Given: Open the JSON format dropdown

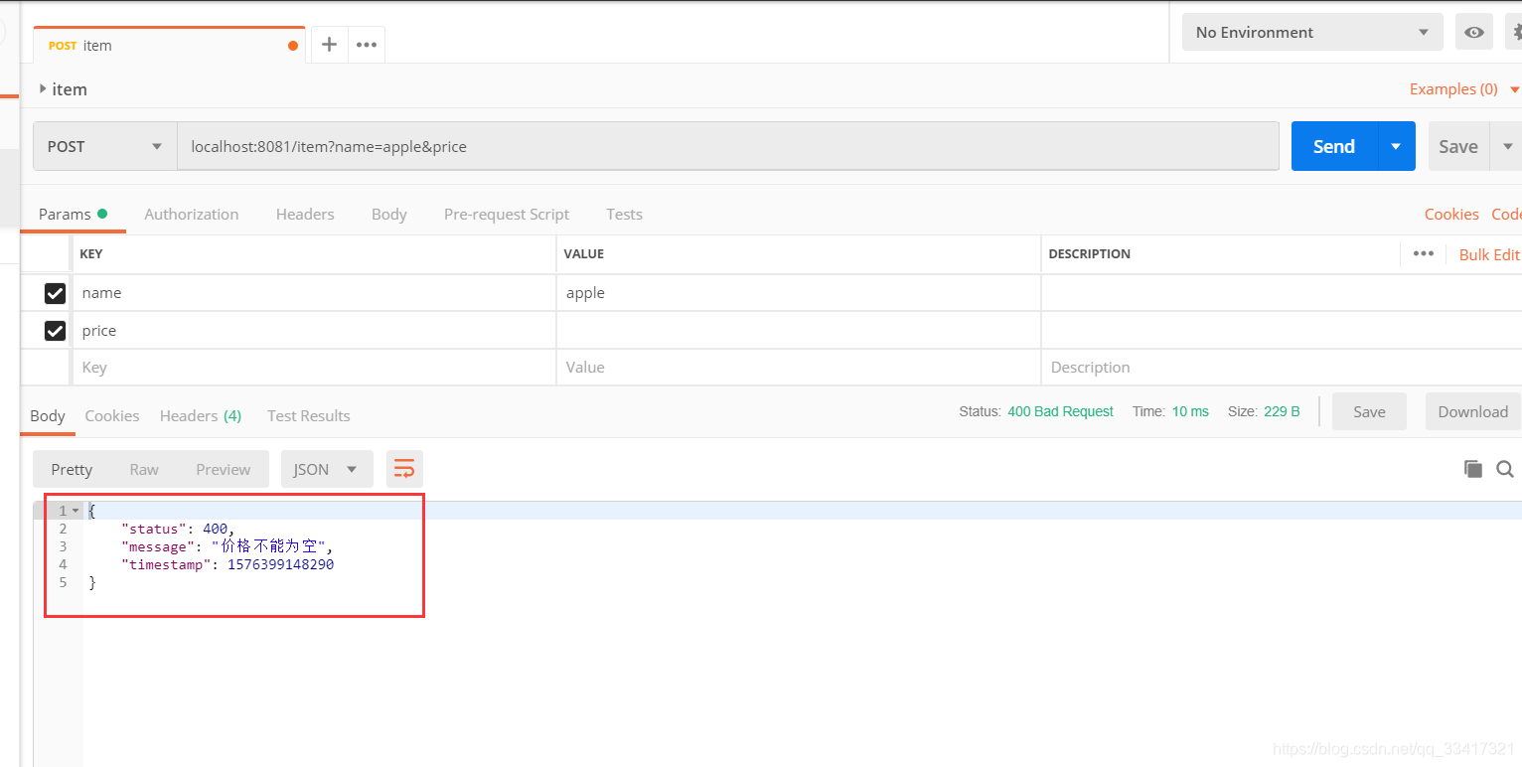Looking at the screenshot, I should 327,469.
